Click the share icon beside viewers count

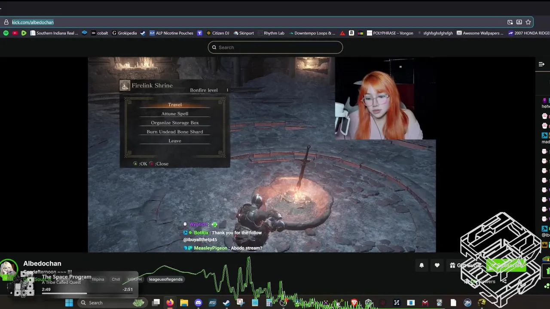[x=504, y=282]
